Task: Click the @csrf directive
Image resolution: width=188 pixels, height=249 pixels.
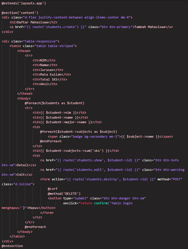Action: coord(53,189)
